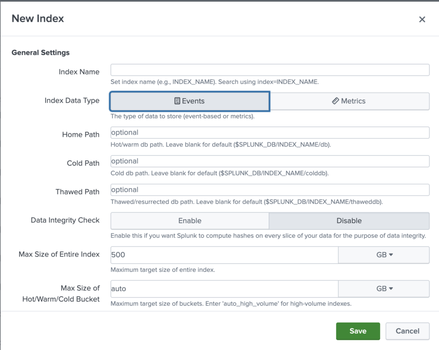The image size is (439, 350).
Task: Click the Thawed Path input field
Action: click(x=270, y=190)
